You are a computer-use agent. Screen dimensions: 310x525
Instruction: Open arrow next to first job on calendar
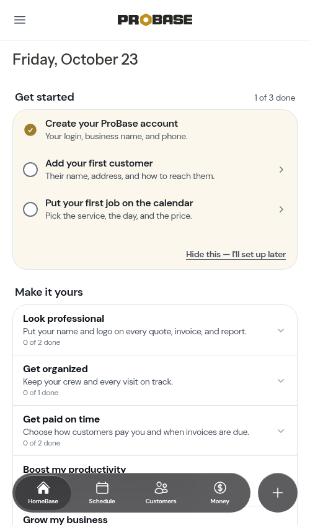point(281,209)
